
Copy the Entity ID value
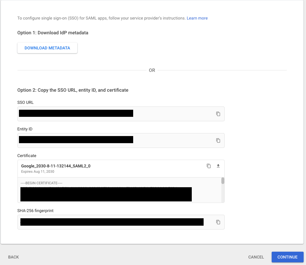[218, 140]
